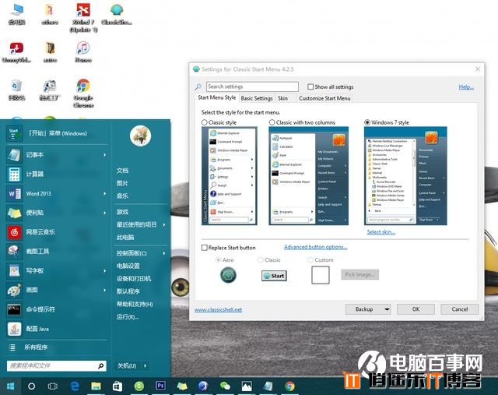Launch Calculator icon in start menu

coord(14,174)
